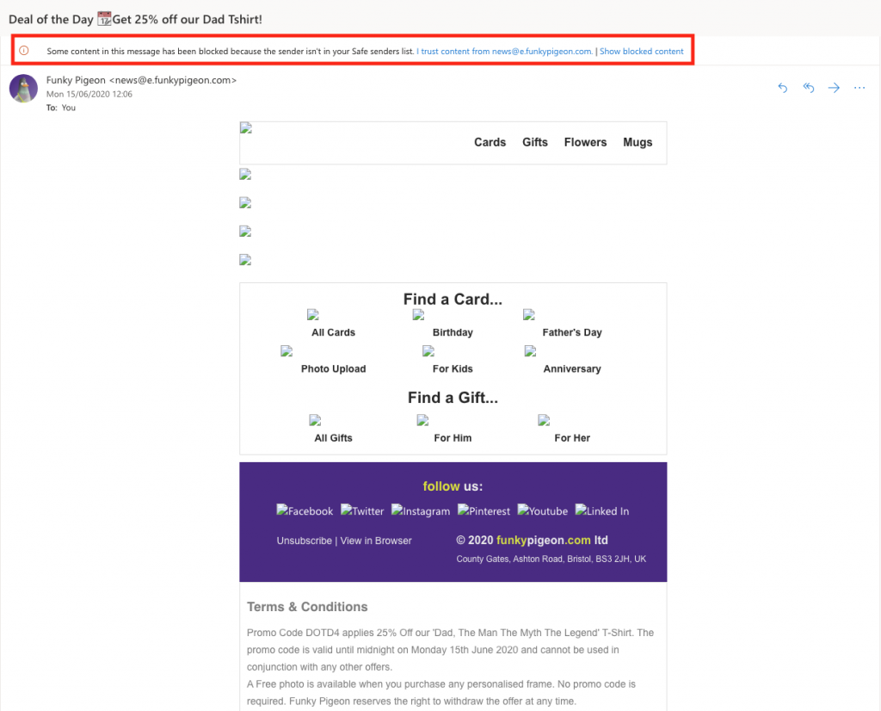The image size is (881, 711).
Task: Click broken image above All Gifts
Action: (x=315, y=420)
